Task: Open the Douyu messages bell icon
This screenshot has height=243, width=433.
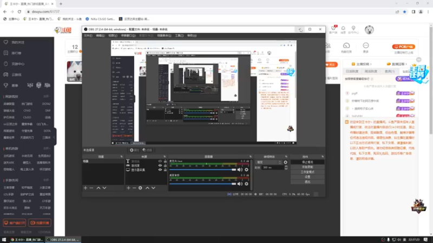Action: (343, 29)
